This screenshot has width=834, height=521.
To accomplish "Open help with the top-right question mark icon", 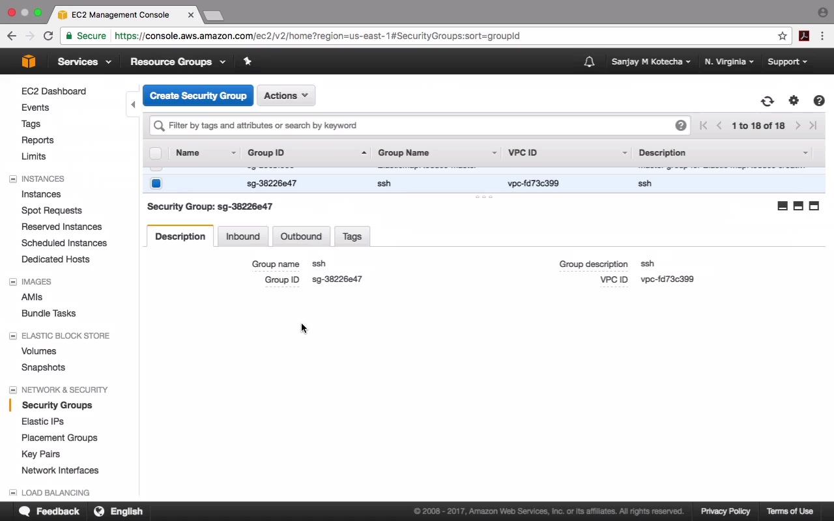I will (x=819, y=100).
